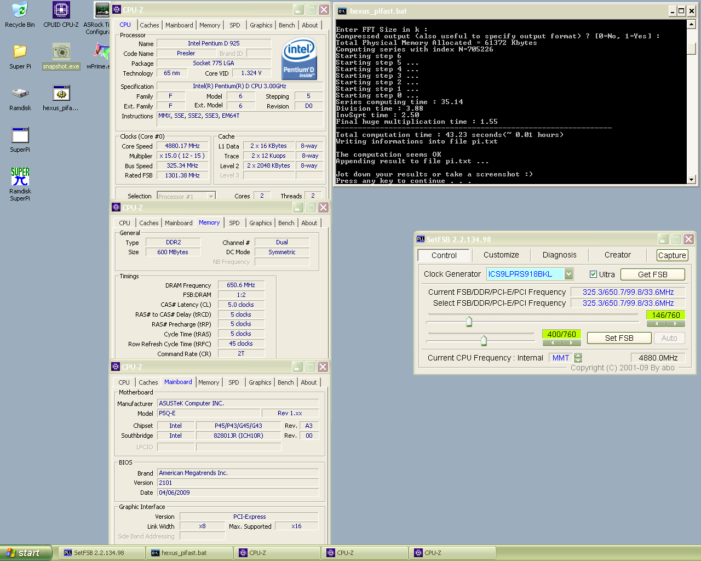The width and height of the screenshot is (701, 561).
Task: Open Graphics tab in CPU-Z Memory-timings window
Action: coord(260,223)
